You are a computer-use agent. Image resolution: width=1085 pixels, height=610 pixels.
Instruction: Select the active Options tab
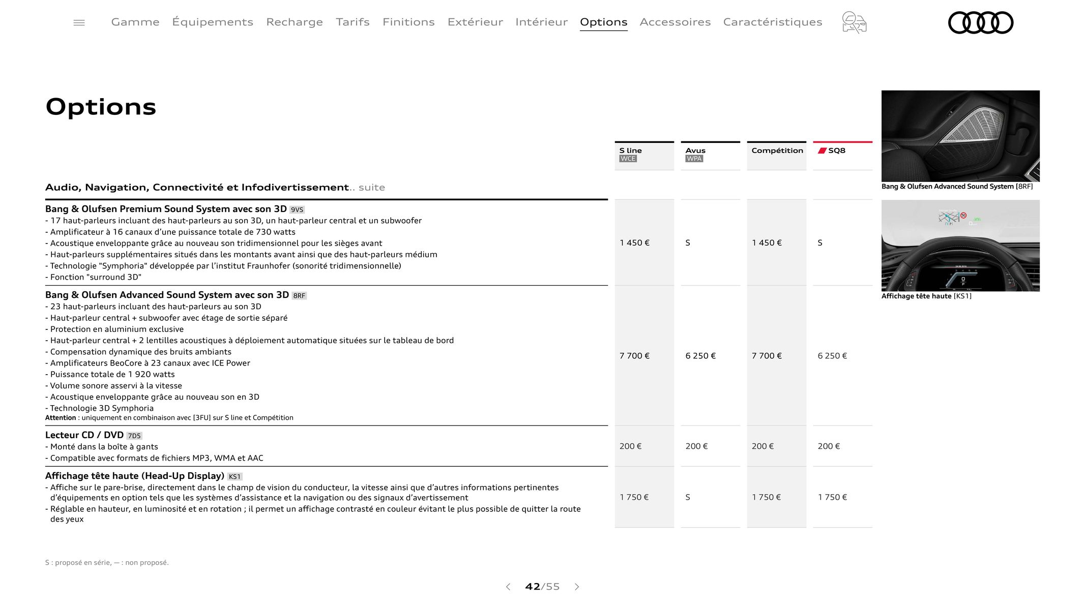603,22
